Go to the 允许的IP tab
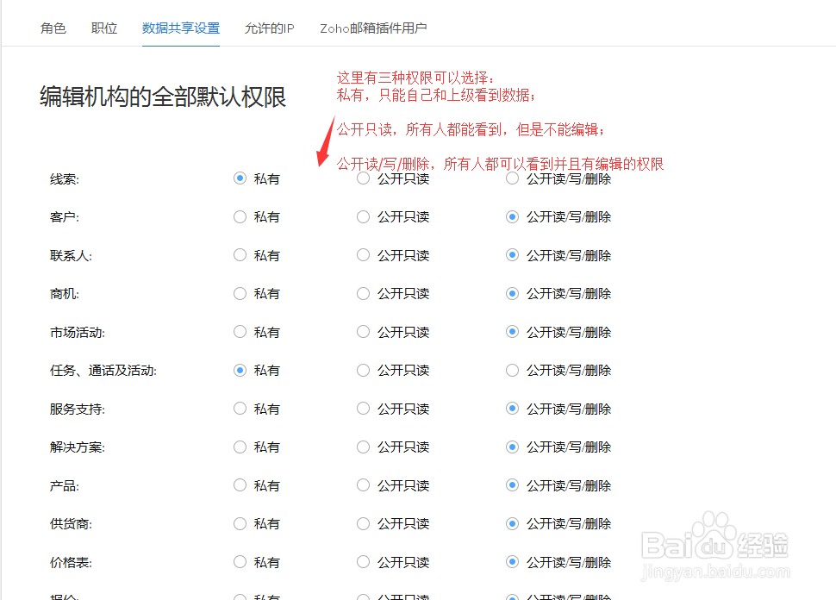The image size is (836, 600). point(269,28)
